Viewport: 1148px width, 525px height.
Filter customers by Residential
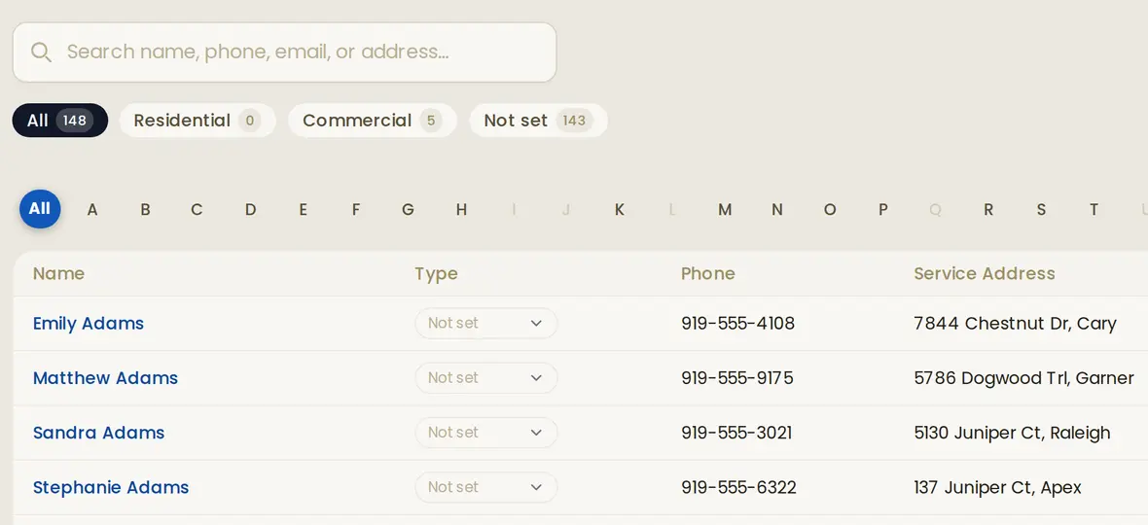point(197,121)
